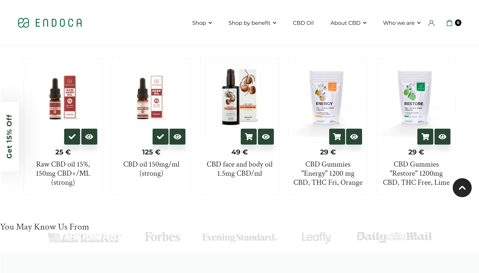Expand the Shop by benefit dropdown

click(252, 23)
